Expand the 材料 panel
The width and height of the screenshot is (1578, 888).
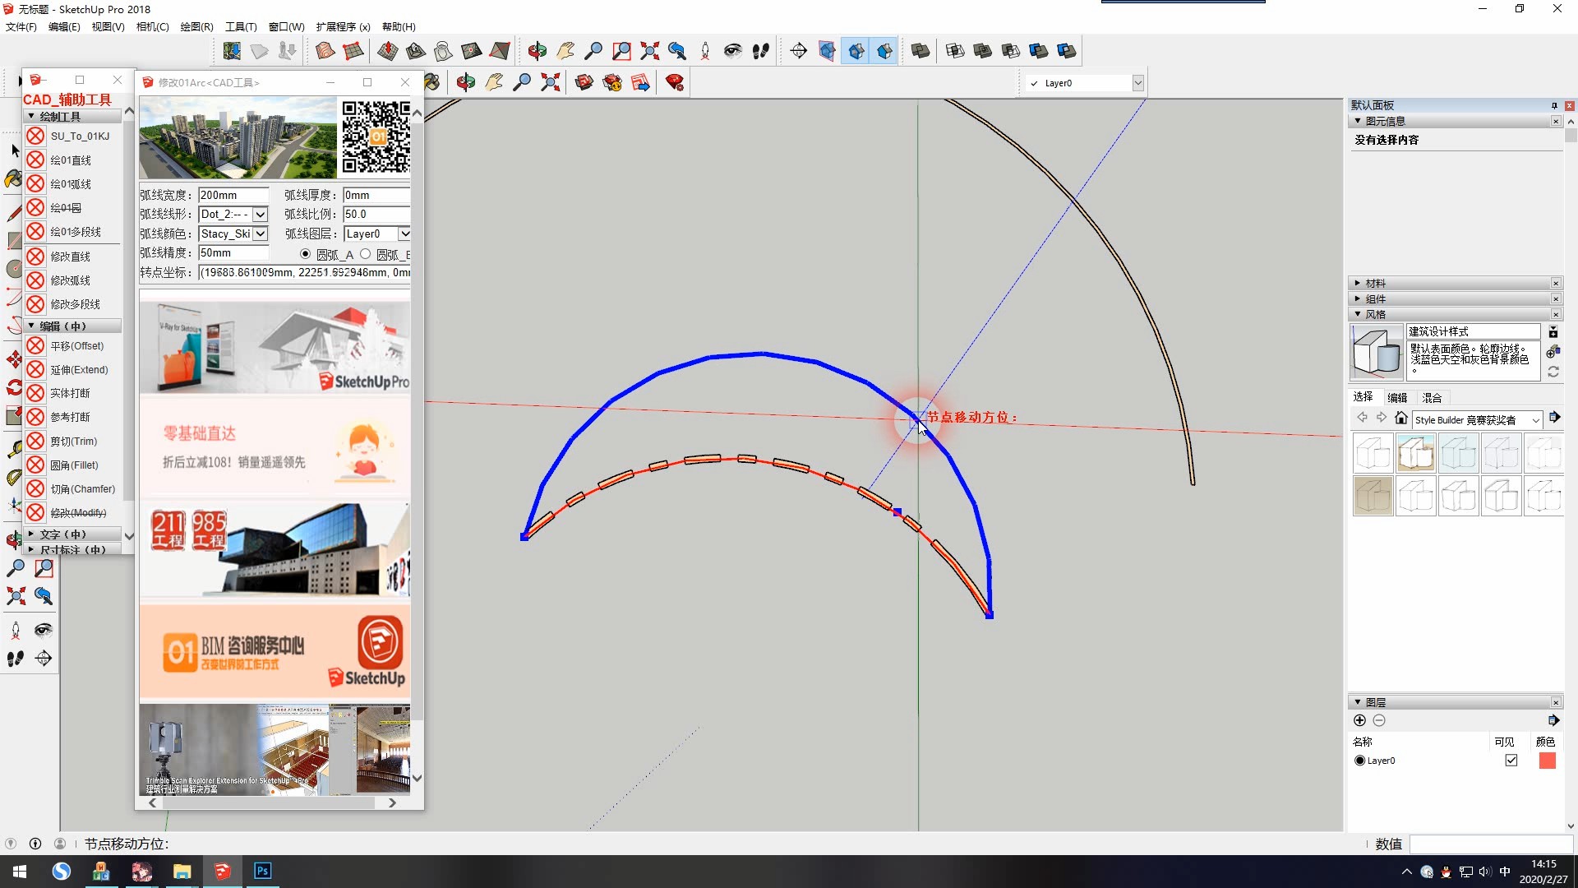click(x=1358, y=284)
